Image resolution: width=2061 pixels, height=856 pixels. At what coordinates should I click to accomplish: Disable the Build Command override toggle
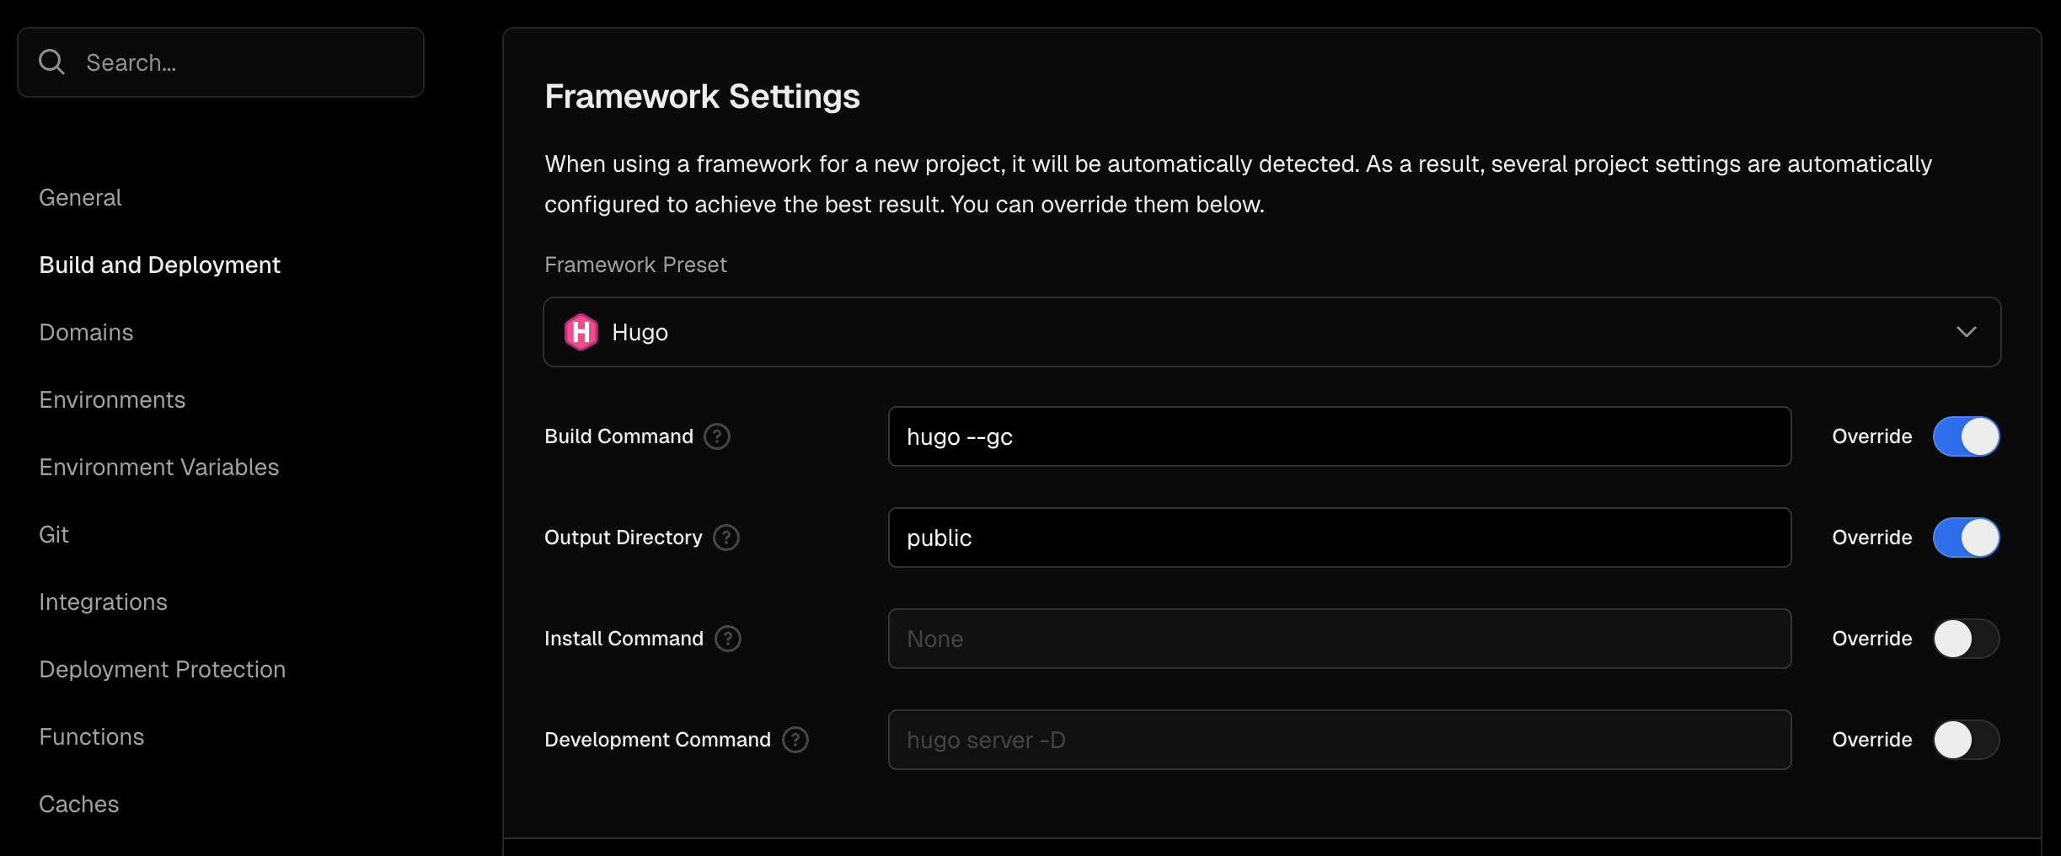(1966, 436)
